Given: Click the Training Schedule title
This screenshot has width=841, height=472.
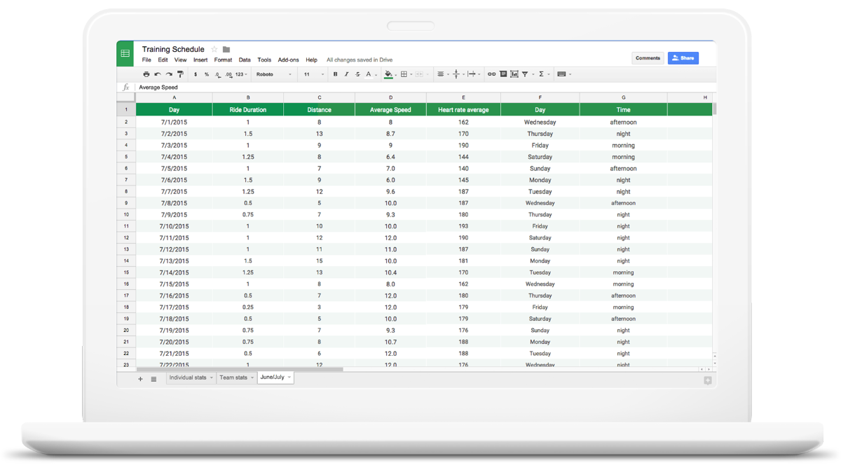Looking at the screenshot, I should [173, 49].
